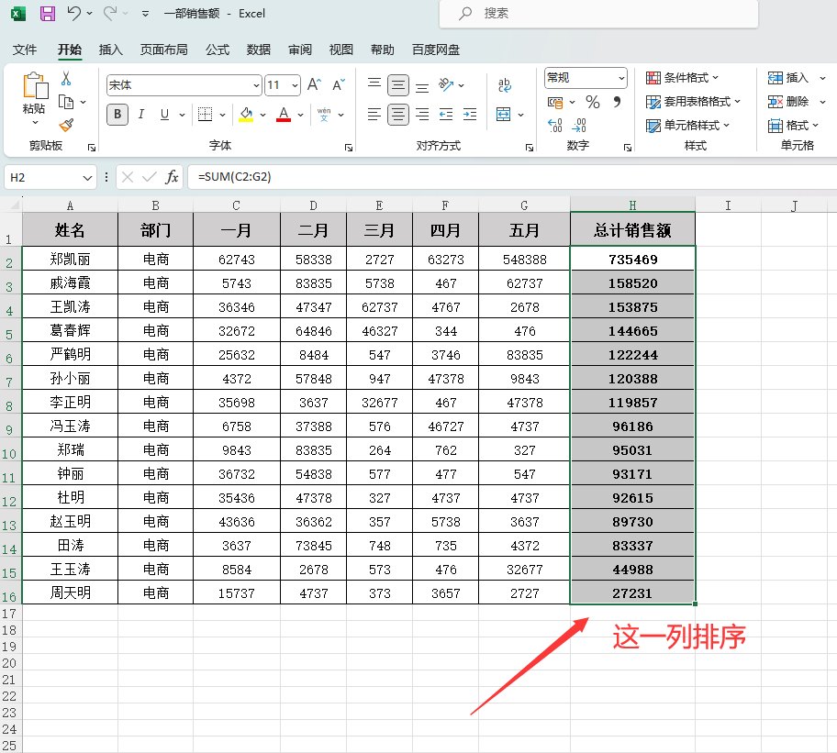Toggle Italic formatting
Viewport: 837px width, 753px height.
point(141,114)
